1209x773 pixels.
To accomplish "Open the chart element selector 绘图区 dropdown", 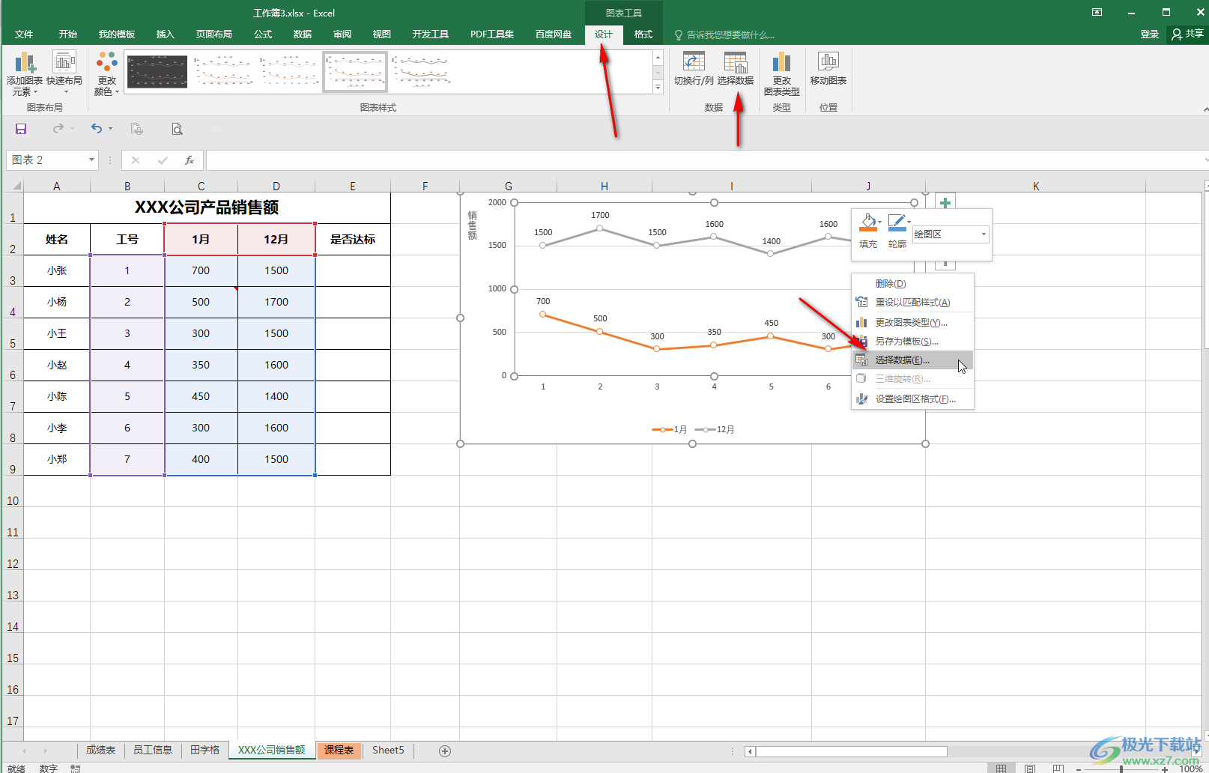I will (984, 234).
